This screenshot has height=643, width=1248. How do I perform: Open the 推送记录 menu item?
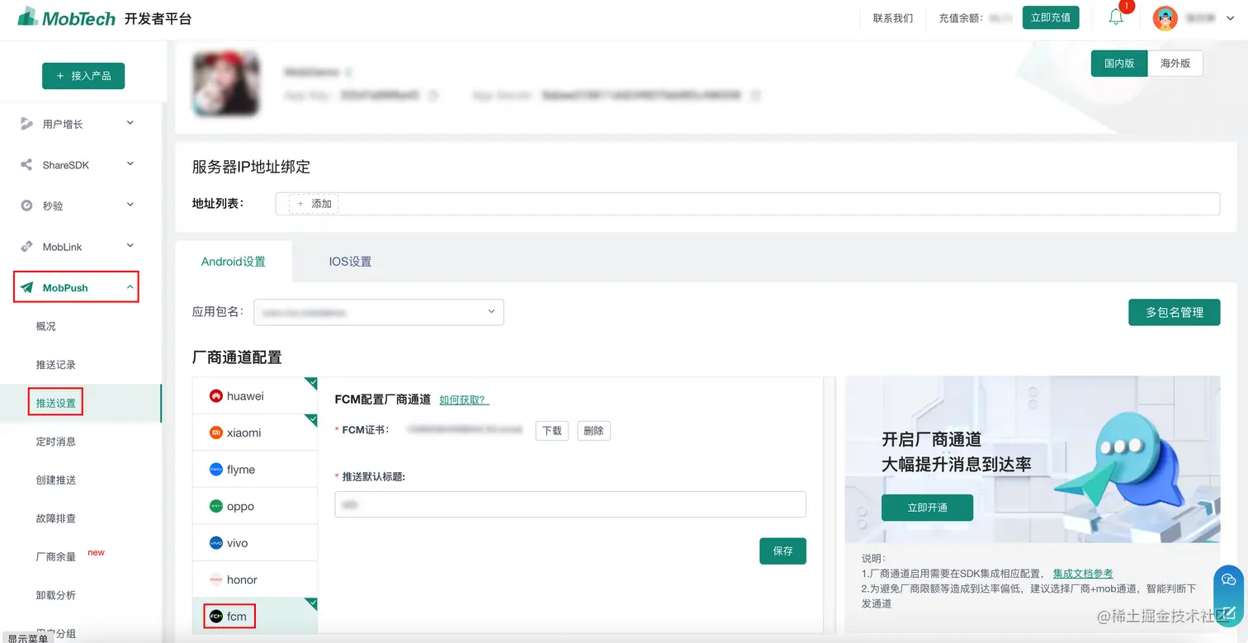tap(56, 364)
